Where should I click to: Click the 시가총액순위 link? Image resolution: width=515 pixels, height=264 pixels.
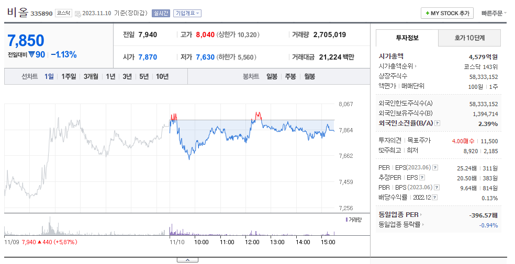396,66
